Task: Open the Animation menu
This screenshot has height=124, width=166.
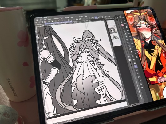Action: click(56, 19)
